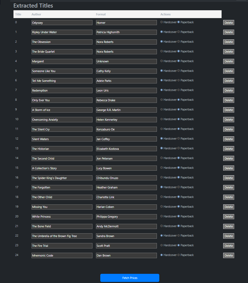Select Paperback radio for Ripley Under Water
Viewport: 248px width, 283px height.
click(x=178, y=32)
